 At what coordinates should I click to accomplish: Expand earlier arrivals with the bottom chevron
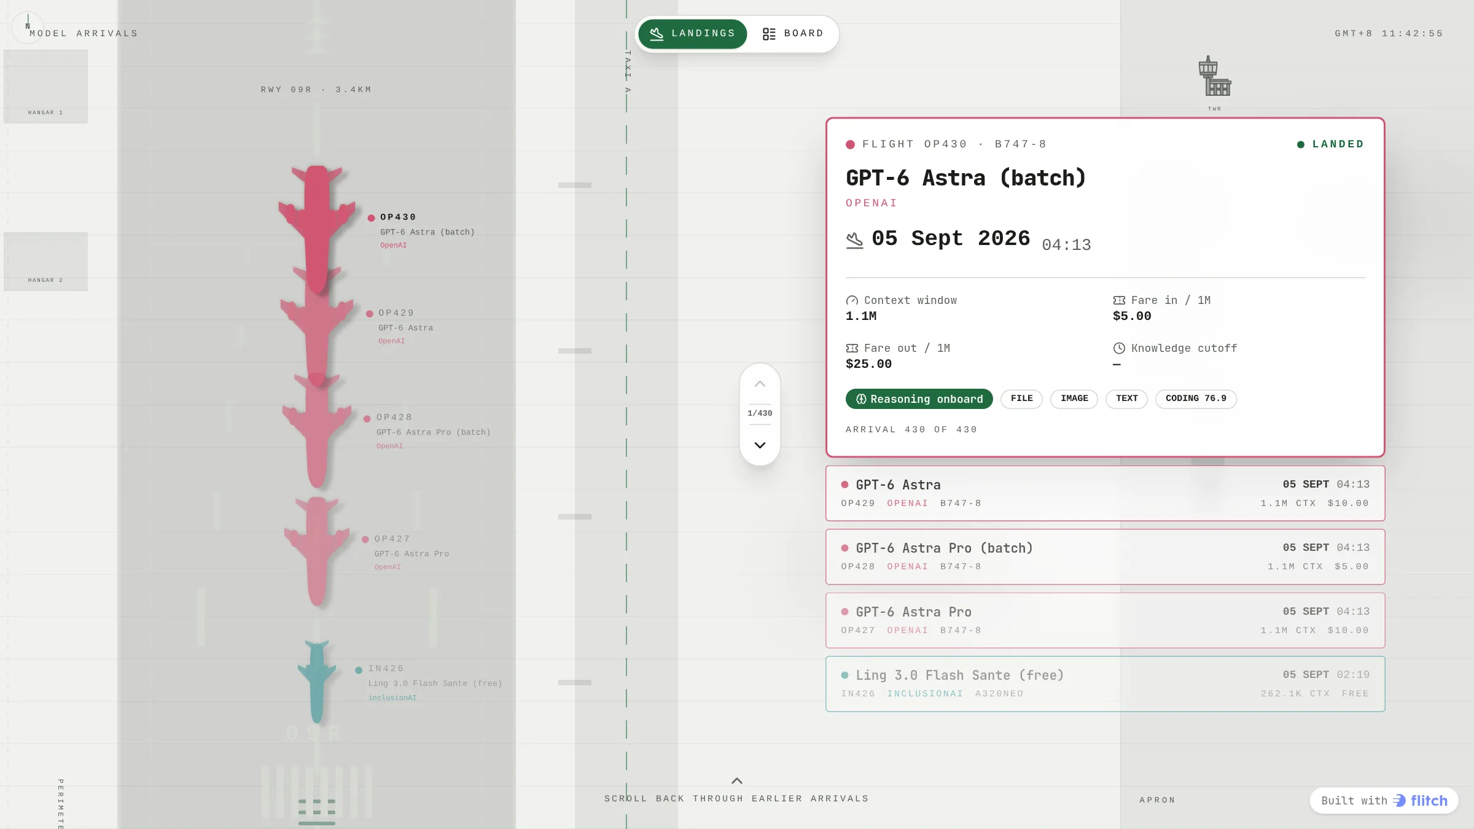pyautogui.click(x=737, y=781)
